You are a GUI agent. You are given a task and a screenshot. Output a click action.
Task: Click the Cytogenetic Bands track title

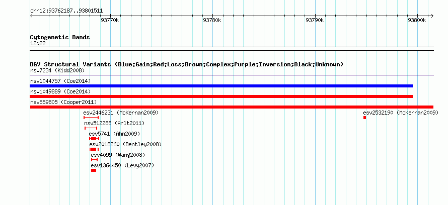coord(60,37)
